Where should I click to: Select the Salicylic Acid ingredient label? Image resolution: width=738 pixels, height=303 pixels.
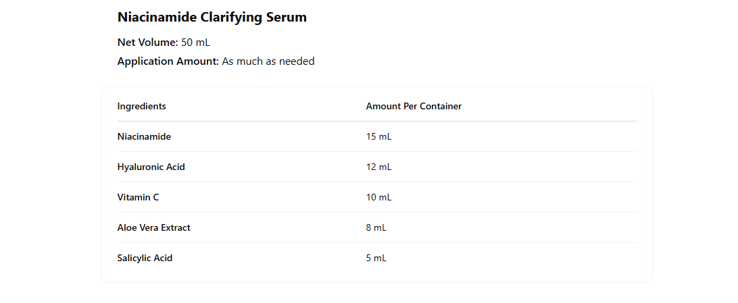pos(145,258)
